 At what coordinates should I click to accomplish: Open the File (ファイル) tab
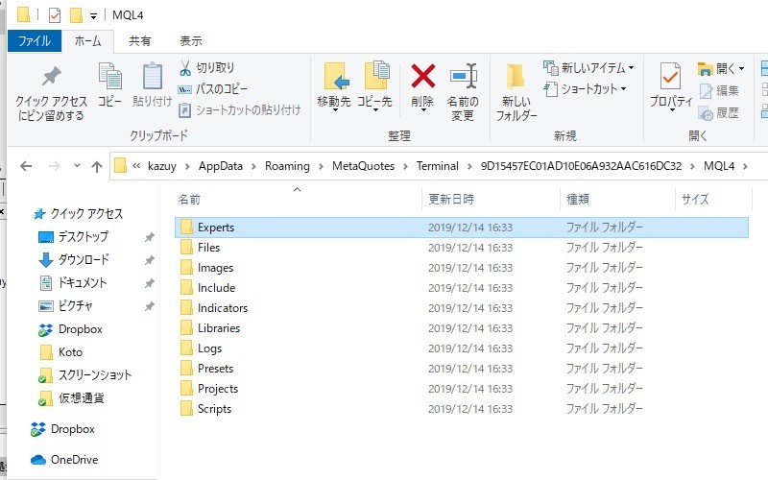point(35,40)
